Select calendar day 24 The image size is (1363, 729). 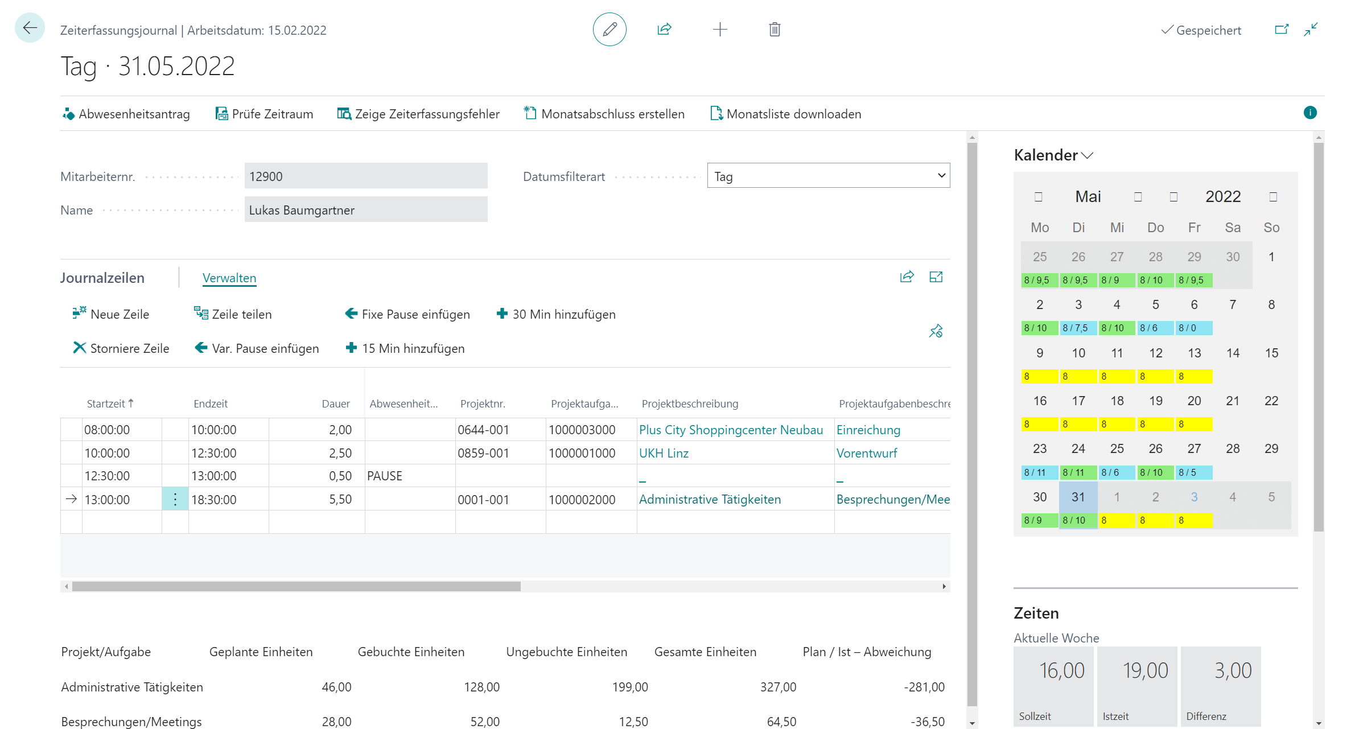1078,448
